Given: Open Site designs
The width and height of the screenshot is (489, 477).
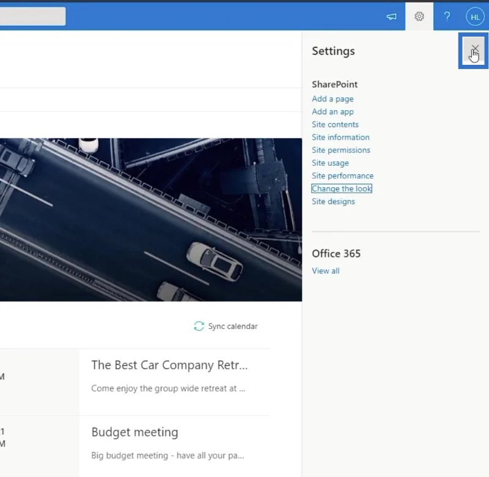Looking at the screenshot, I should (333, 202).
